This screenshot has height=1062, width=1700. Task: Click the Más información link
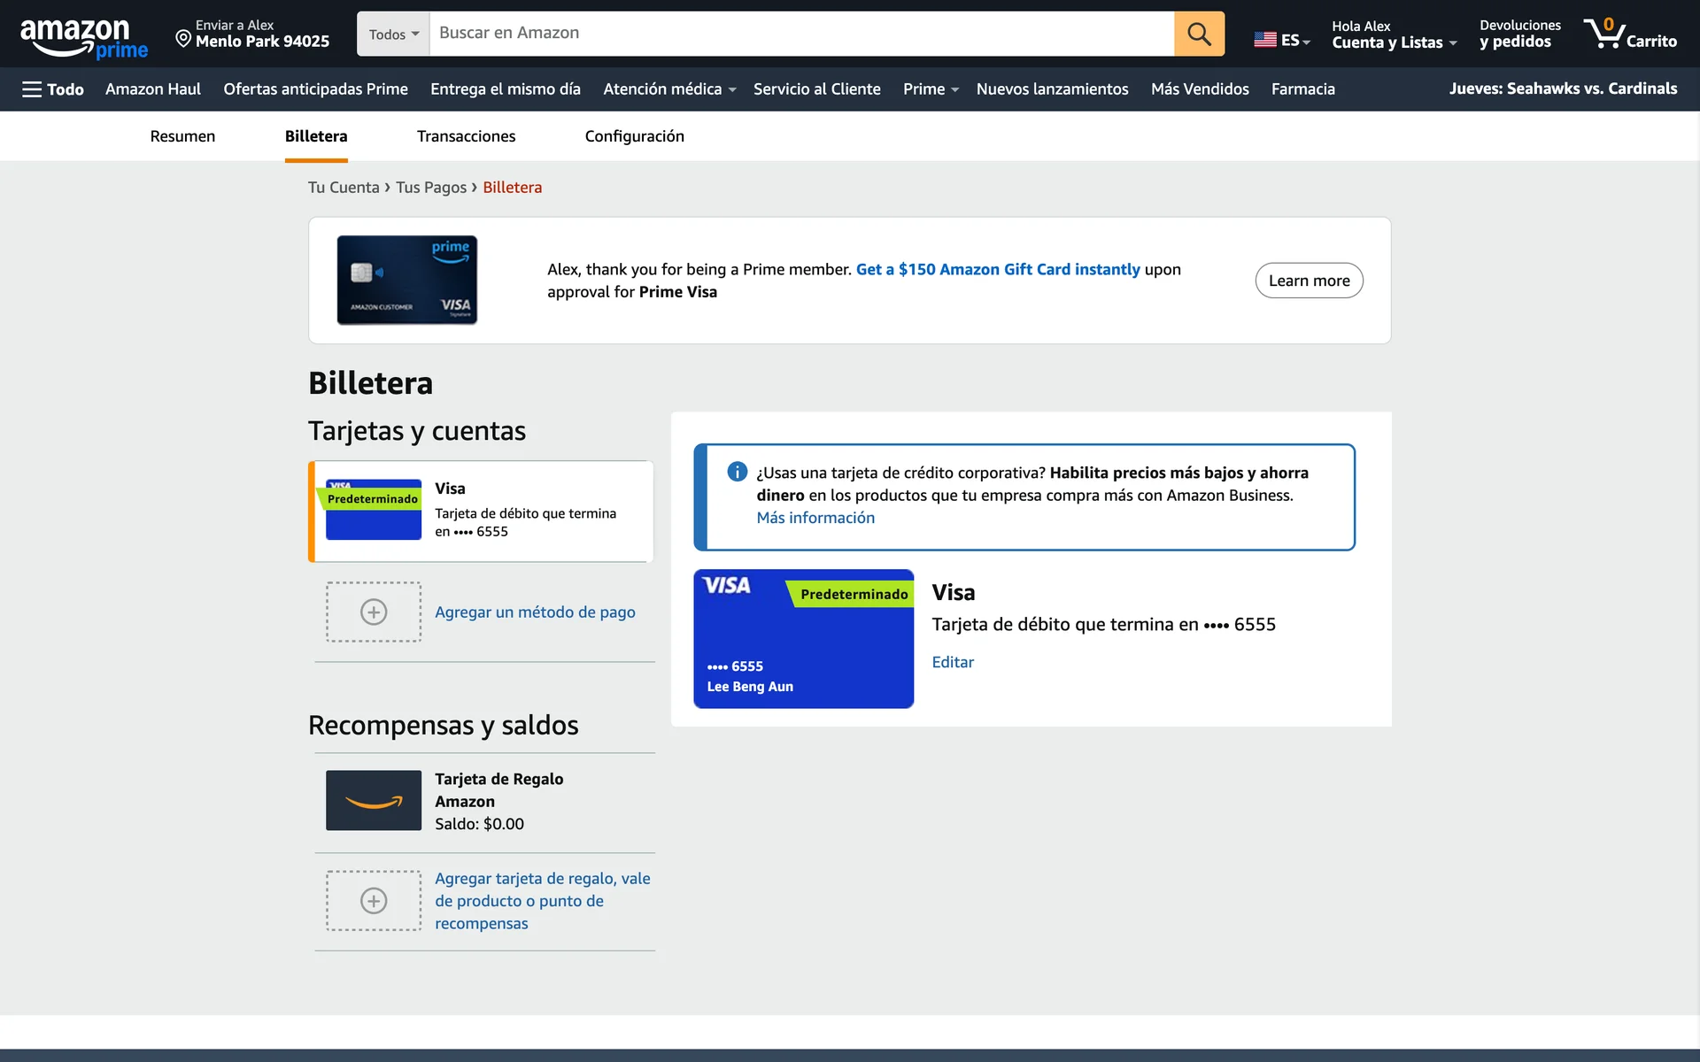(x=815, y=518)
